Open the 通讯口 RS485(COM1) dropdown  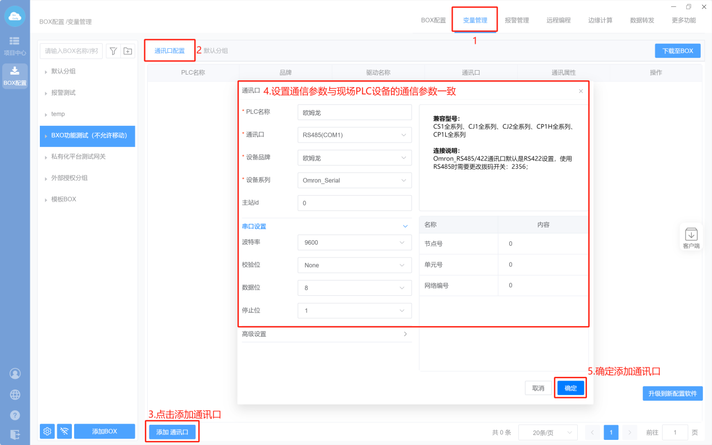[354, 135]
